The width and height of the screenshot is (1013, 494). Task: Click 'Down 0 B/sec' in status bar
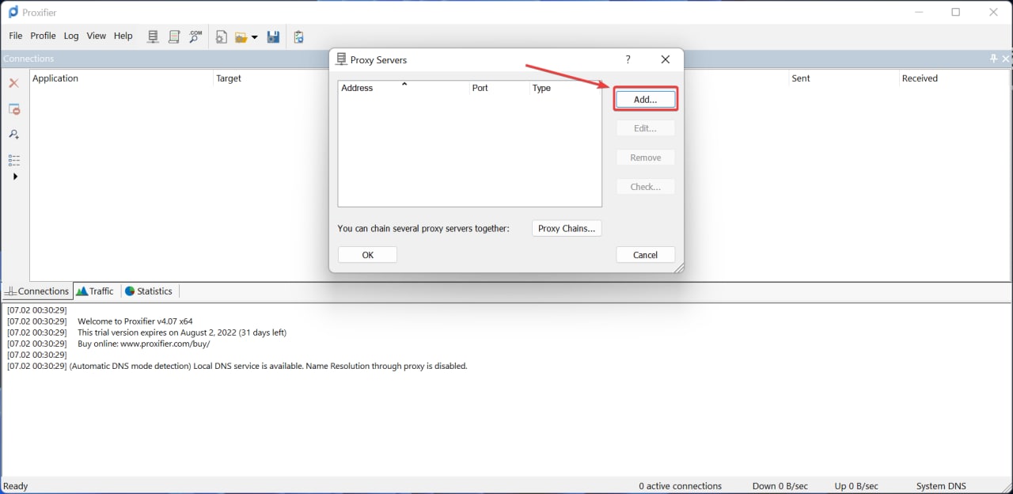click(780, 486)
